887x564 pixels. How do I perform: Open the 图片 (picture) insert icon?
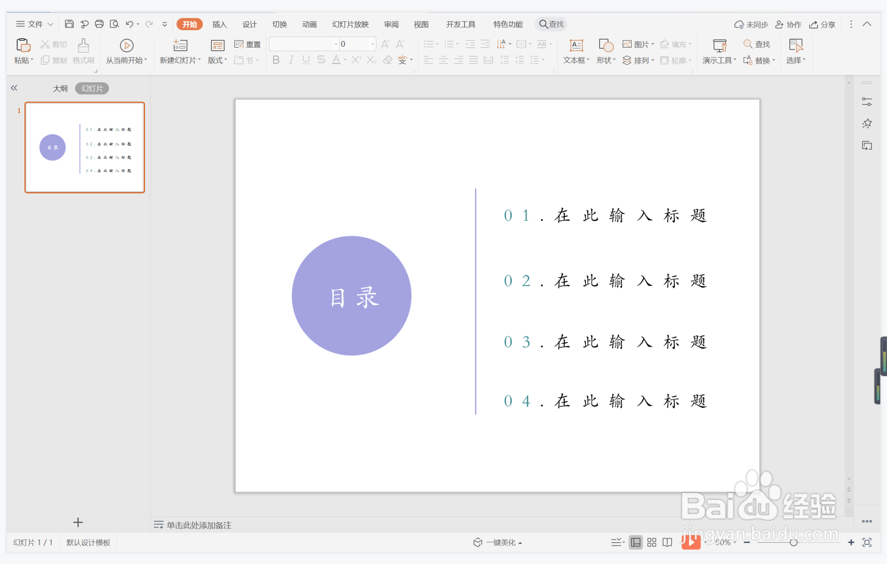(637, 44)
